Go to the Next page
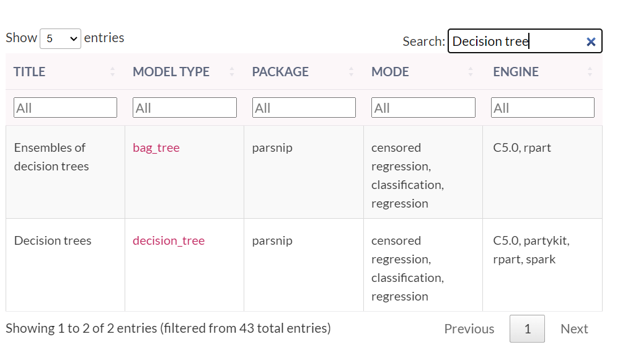The width and height of the screenshot is (633, 360). 574,329
